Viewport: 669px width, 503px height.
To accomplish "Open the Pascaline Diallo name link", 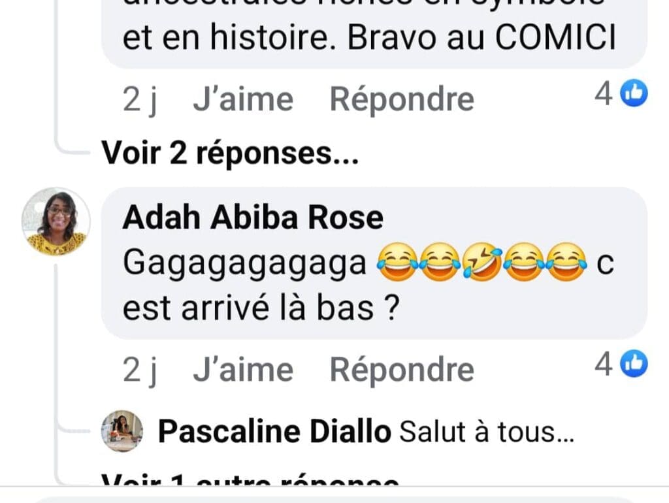I will pos(274,432).
